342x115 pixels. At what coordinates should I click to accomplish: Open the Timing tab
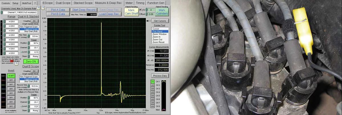tap(140, 3)
